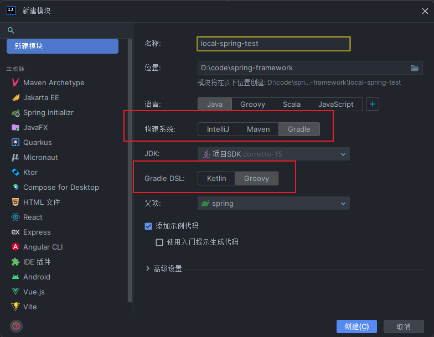The width and height of the screenshot is (434, 337).
Task: Set Gradle DSL to Groovy
Action: 256,178
